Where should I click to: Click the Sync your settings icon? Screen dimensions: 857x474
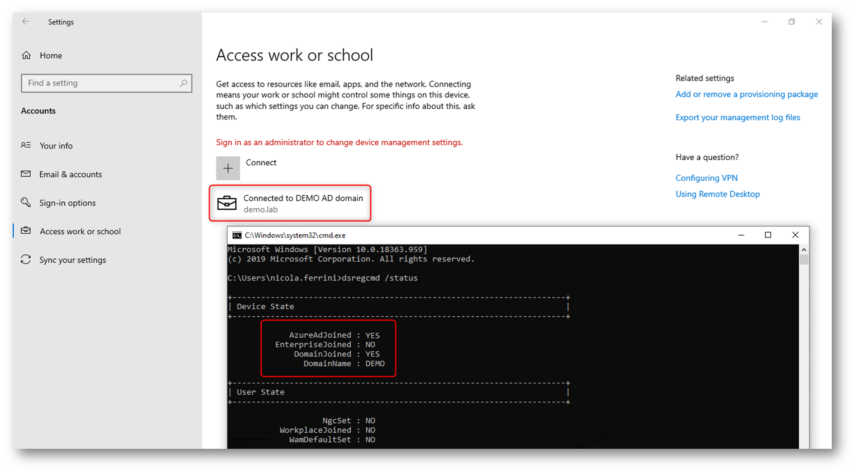click(26, 260)
